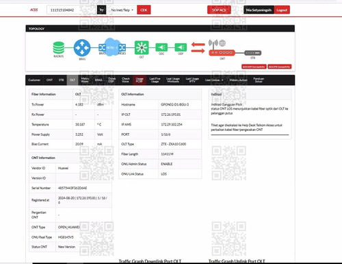Open the Last Five Usage tab
This screenshot has width=342, height=264.
[155, 80]
